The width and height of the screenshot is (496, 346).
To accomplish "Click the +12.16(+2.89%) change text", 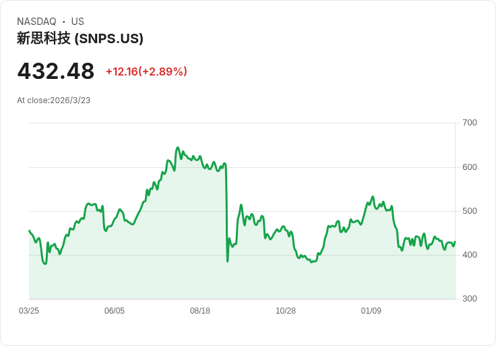I will [x=146, y=71].
